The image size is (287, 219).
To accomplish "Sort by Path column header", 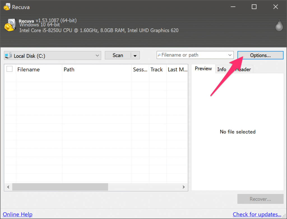I will coord(97,69).
